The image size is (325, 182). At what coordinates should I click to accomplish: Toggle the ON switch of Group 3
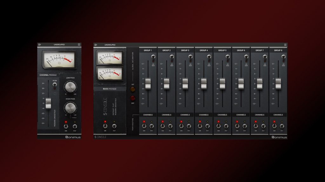(x=181, y=126)
